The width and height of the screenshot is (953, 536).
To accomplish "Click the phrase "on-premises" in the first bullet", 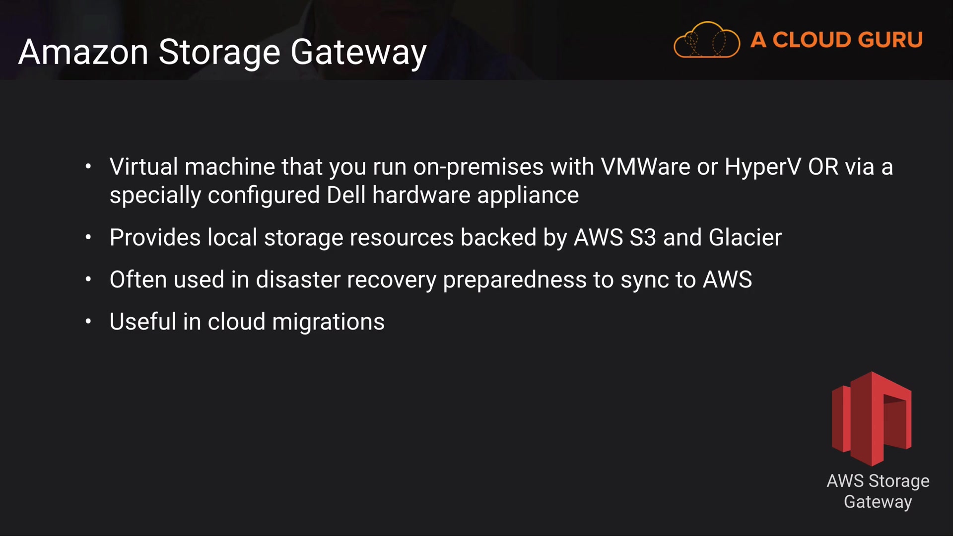I will (478, 167).
